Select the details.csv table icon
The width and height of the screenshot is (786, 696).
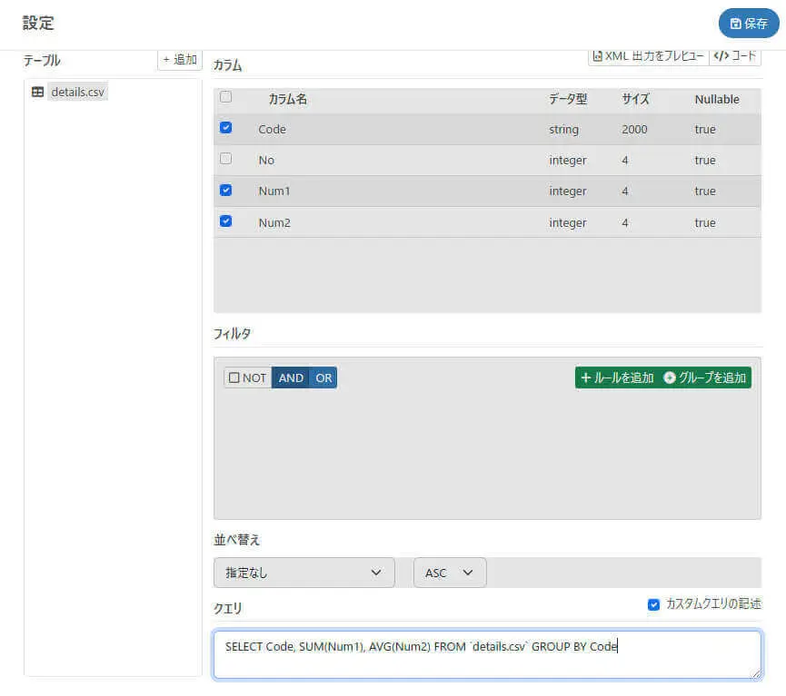[37, 93]
